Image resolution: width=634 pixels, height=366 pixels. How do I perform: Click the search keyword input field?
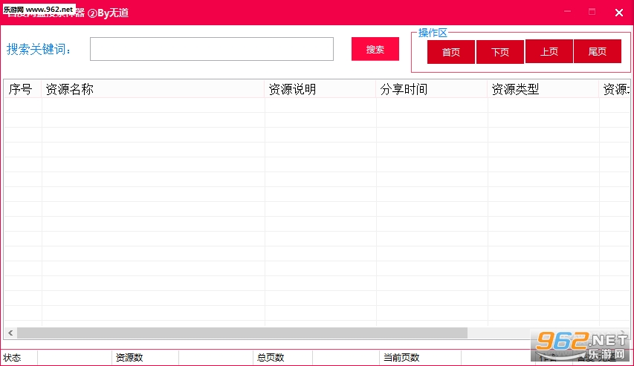coord(212,49)
